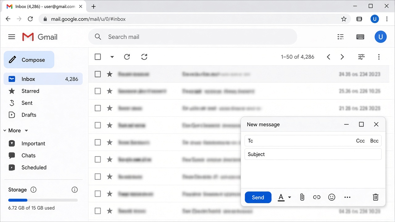Image resolution: width=395 pixels, height=222 pixels.
Task: Bookmark this page with the star icon
Action: pos(344,19)
